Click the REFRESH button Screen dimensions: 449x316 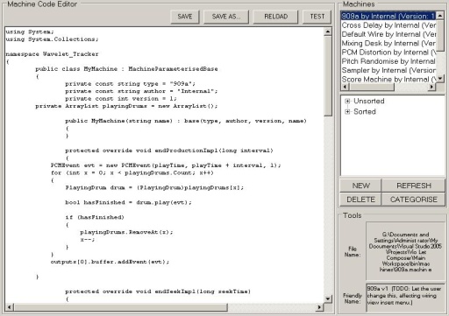click(x=413, y=186)
